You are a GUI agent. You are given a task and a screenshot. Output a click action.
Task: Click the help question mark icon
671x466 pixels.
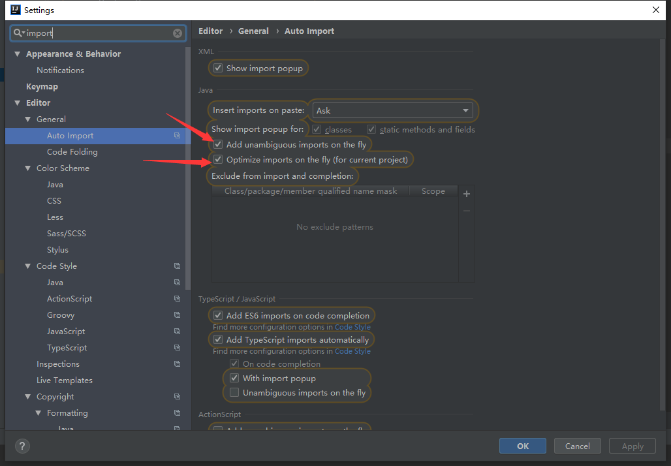[22, 446]
